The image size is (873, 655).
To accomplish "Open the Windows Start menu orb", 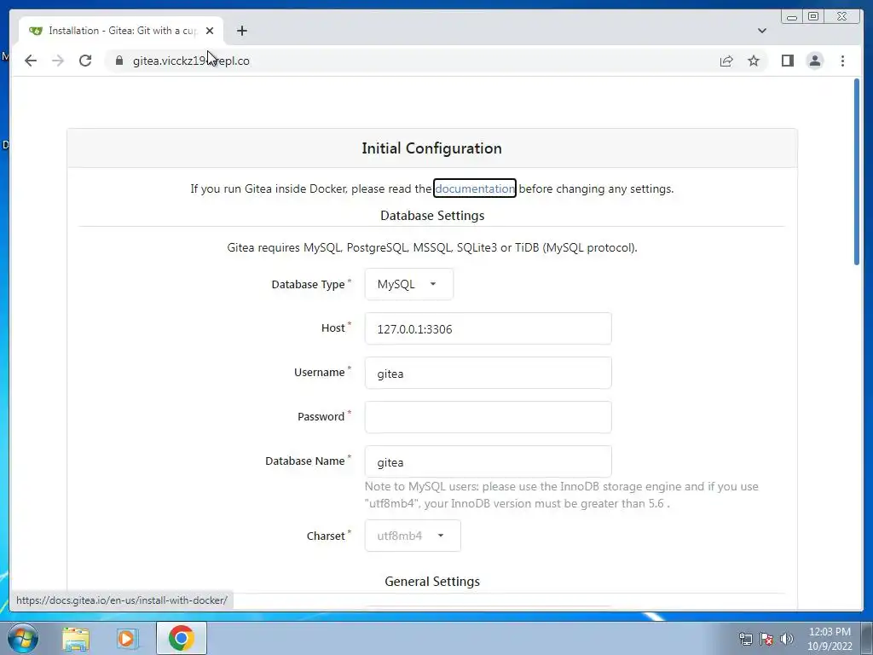I will coord(23,638).
